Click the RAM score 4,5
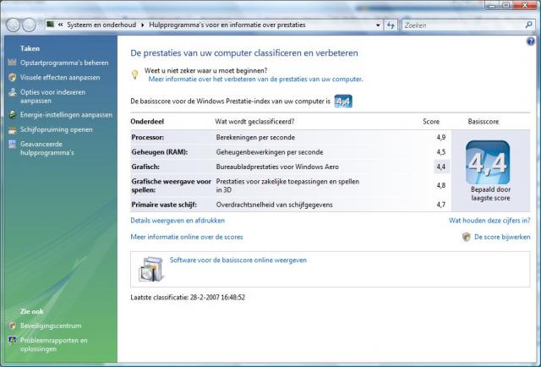 (441, 152)
